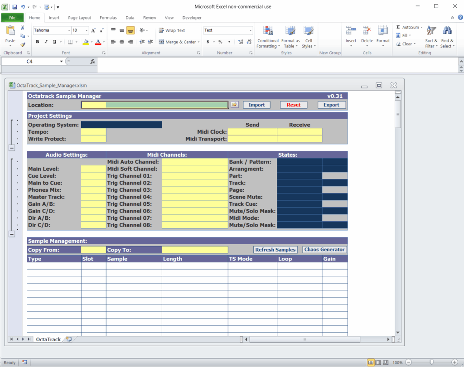Click the Cut scissors icon
Screen dimensions: 464x367
click(23, 28)
